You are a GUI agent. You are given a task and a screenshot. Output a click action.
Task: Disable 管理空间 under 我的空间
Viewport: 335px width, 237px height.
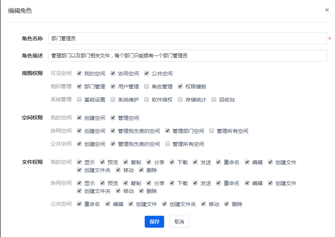pos(113,118)
